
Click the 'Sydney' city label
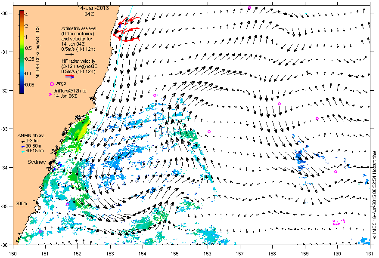(x=37, y=162)
